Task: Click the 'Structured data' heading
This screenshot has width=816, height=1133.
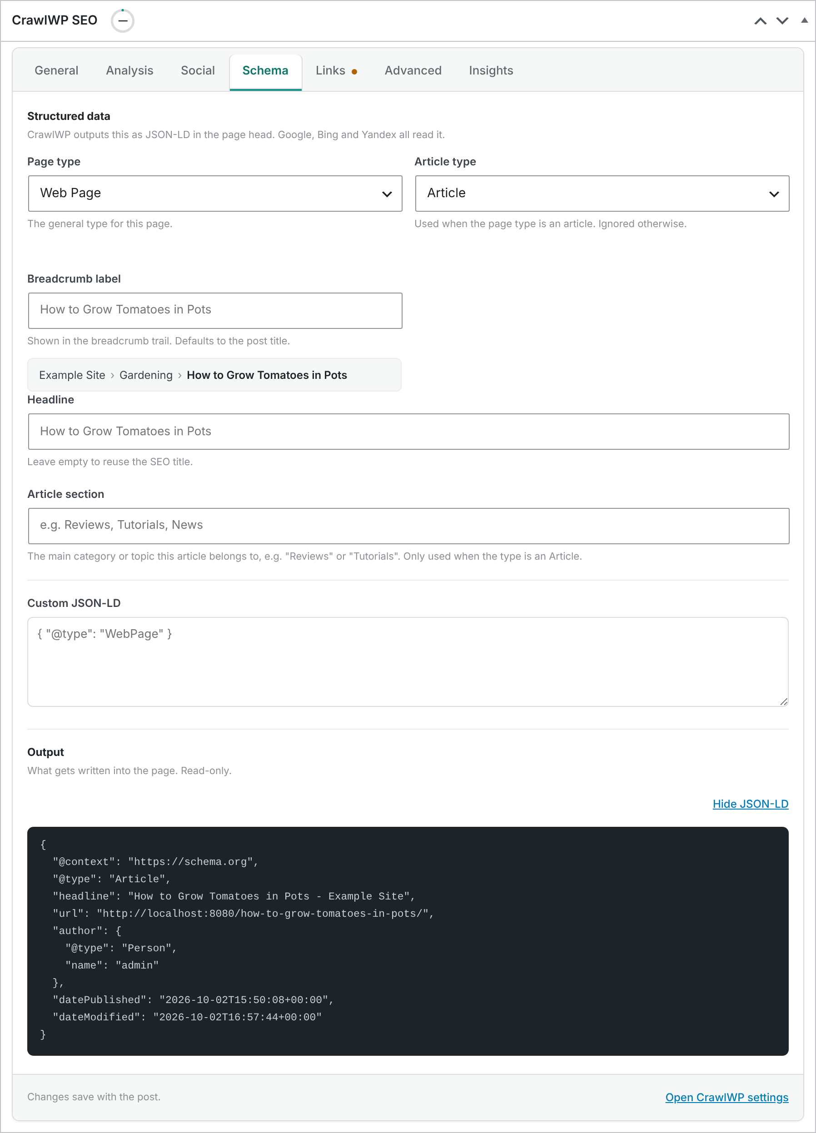Action: (69, 116)
